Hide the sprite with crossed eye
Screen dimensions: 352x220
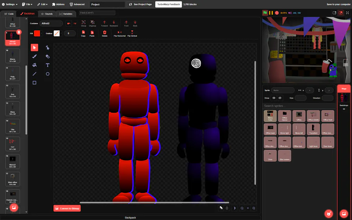(280, 98)
